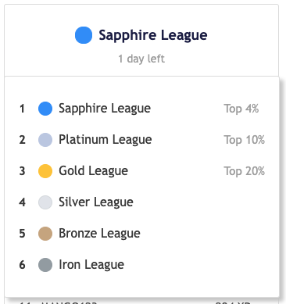Click rank number 6 beside Iron League

(x=22, y=265)
